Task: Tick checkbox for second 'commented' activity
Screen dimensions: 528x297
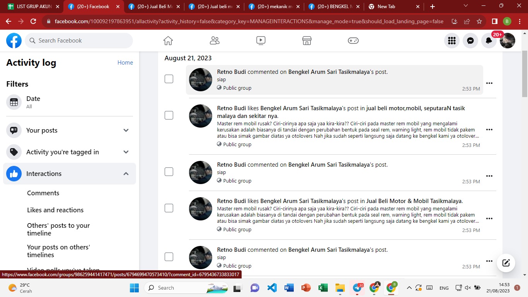Action: [x=169, y=172]
